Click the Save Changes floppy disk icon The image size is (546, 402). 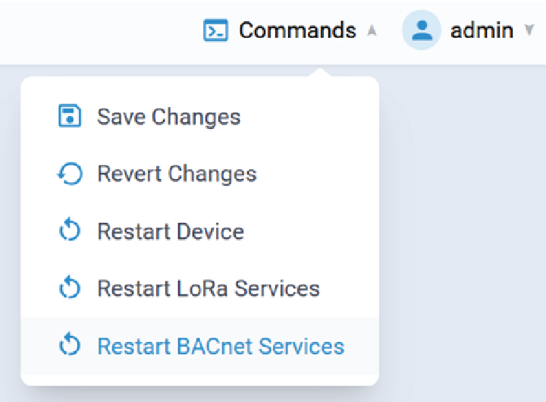[x=70, y=117]
